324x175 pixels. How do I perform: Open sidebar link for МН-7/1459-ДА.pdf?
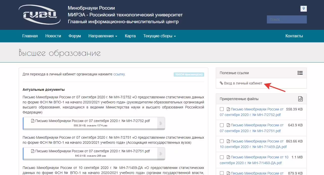253,144
